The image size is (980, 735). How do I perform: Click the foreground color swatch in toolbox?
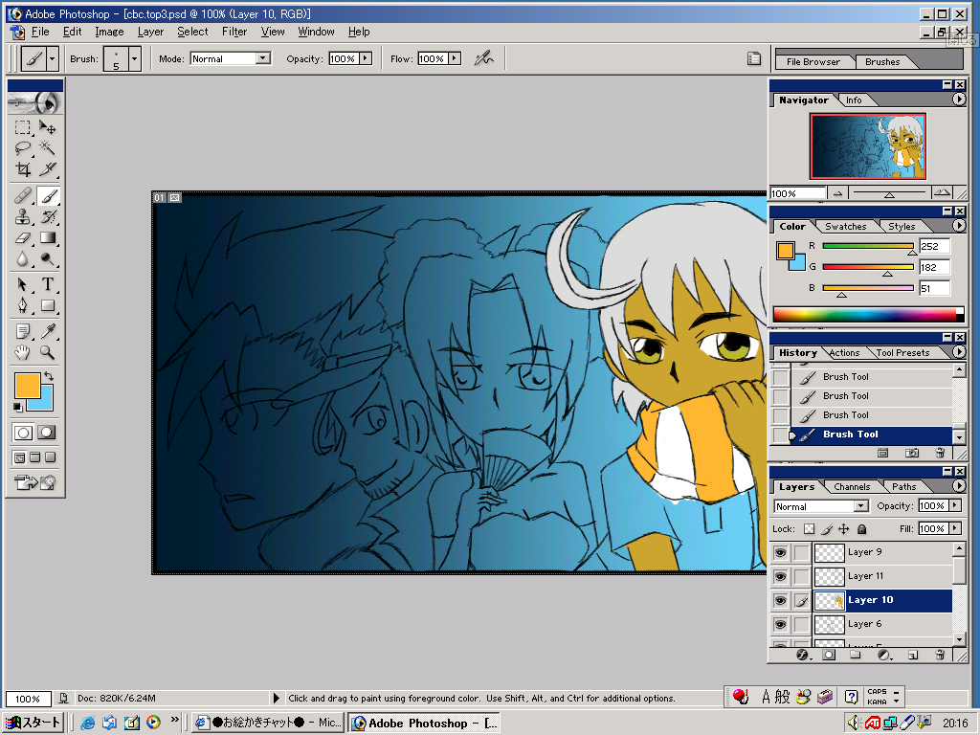pos(28,385)
